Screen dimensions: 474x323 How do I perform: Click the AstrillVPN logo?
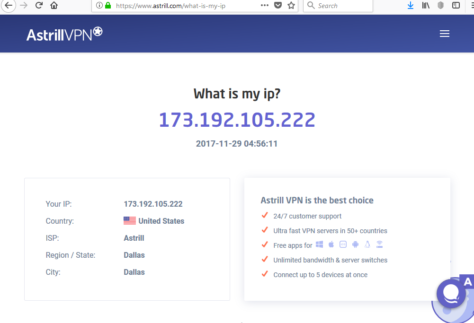coord(64,34)
